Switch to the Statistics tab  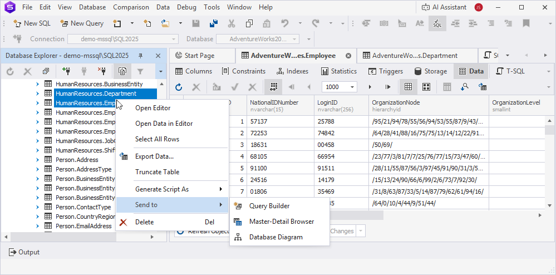click(x=338, y=71)
